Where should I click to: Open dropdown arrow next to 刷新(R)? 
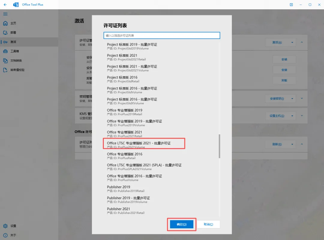click(x=292, y=144)
